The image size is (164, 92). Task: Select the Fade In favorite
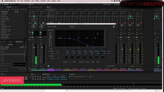(x=3, y=23)
